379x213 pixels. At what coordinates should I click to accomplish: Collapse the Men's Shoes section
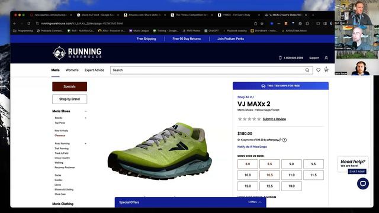[x=85, y=111]
